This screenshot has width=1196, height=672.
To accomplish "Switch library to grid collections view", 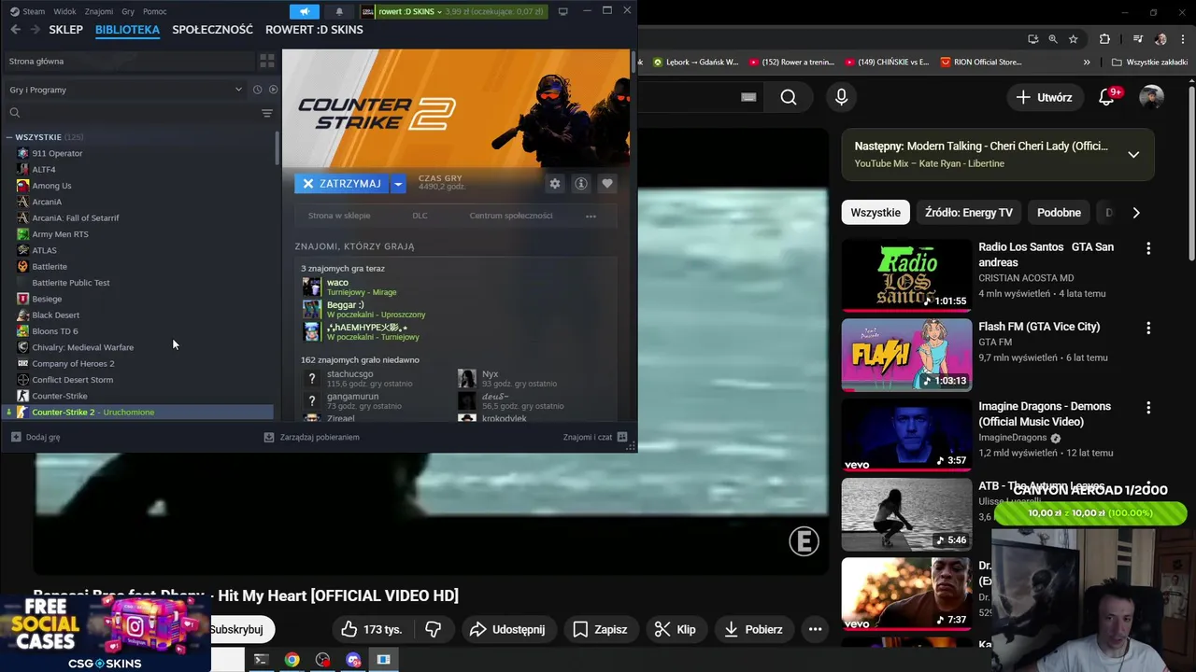I will pos(267,61).
